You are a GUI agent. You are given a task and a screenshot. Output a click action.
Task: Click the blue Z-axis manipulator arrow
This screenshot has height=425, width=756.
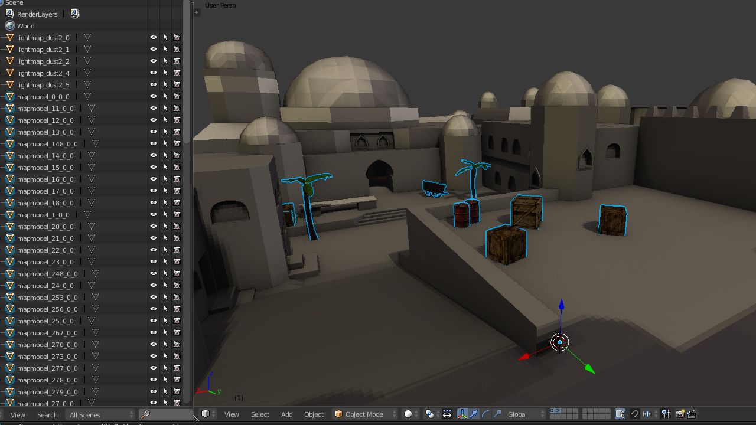coord(561,305)
